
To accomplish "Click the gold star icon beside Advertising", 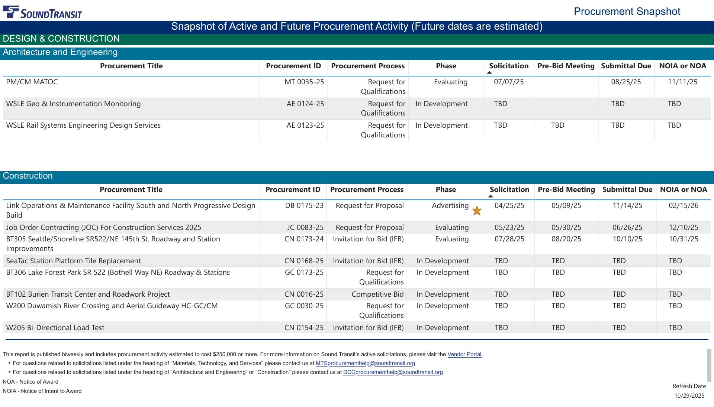I will click(x=477, y=211).
